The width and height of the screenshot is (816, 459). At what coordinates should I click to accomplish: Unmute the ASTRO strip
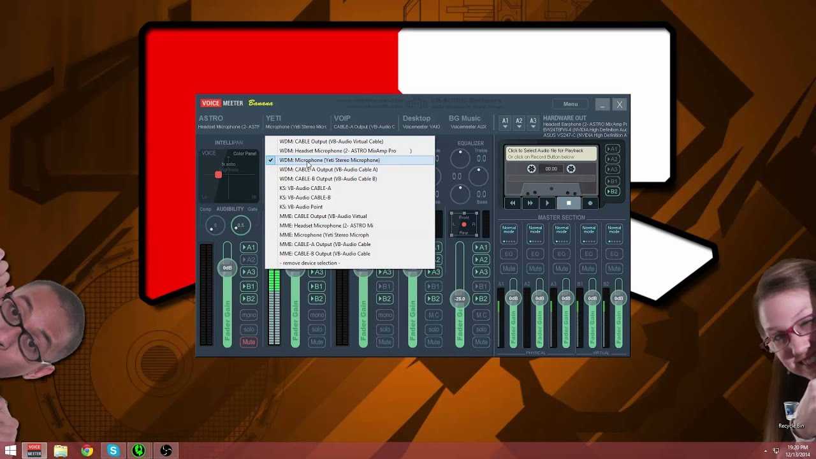pyautogui.click(x=249, y=342)
